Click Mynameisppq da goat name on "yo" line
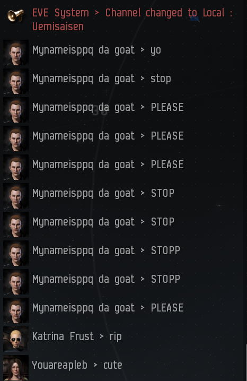Image resolution: width=247 pixels, height=381 pixels. tap(83, 50)
